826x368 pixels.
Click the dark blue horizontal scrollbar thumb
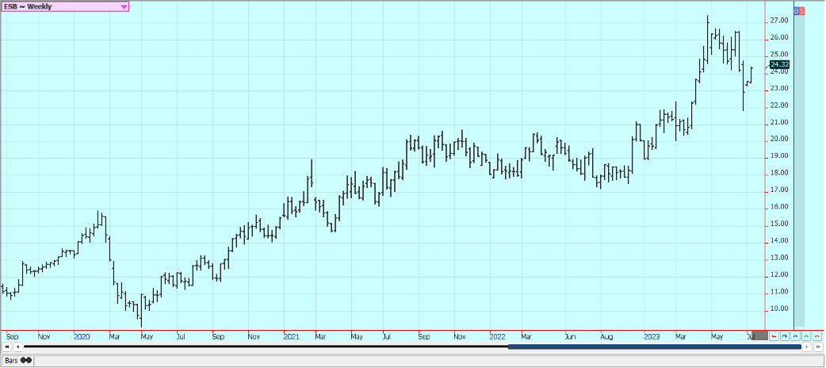pos(654,347)
